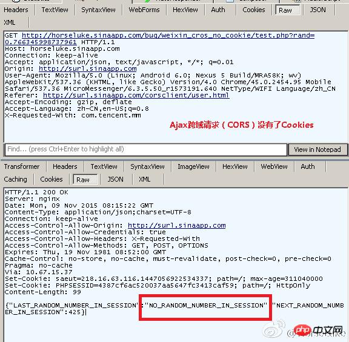Show request HexView tab

(x=185, y=10)
